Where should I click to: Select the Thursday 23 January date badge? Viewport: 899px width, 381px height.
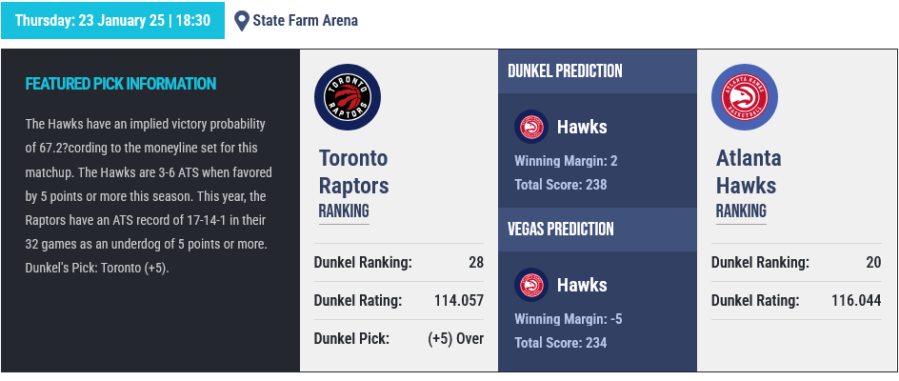point(113,21)
